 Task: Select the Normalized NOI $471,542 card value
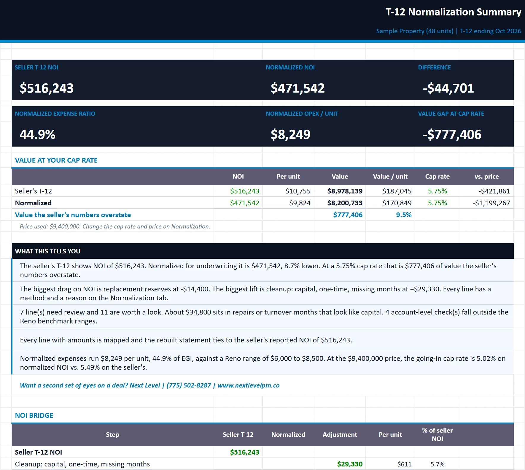[297, 88]
